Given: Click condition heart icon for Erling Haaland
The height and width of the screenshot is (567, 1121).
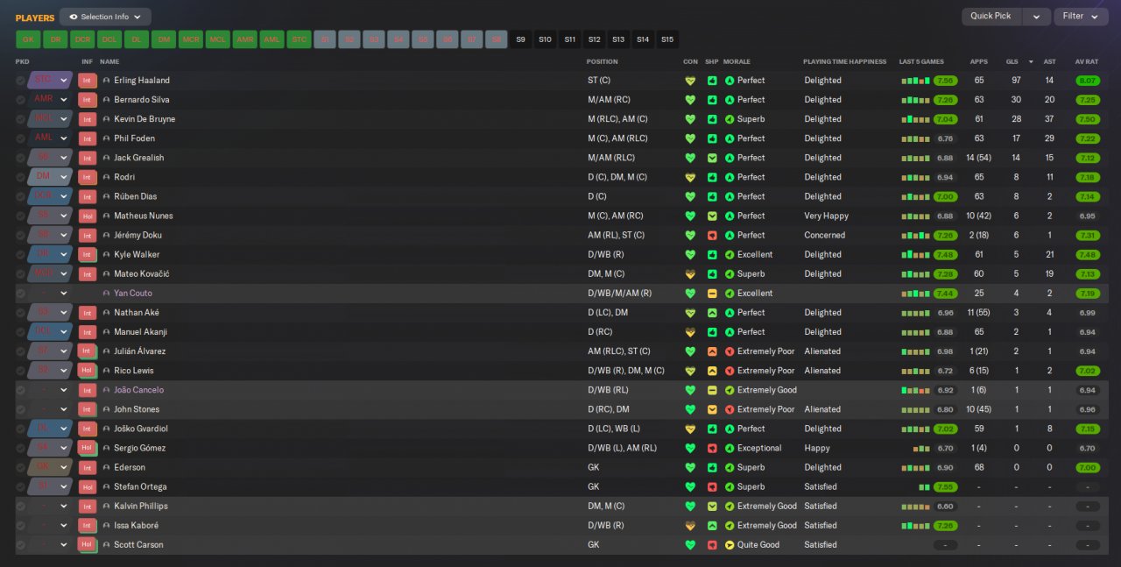Looking at the screenshot, I should (690, 81).
